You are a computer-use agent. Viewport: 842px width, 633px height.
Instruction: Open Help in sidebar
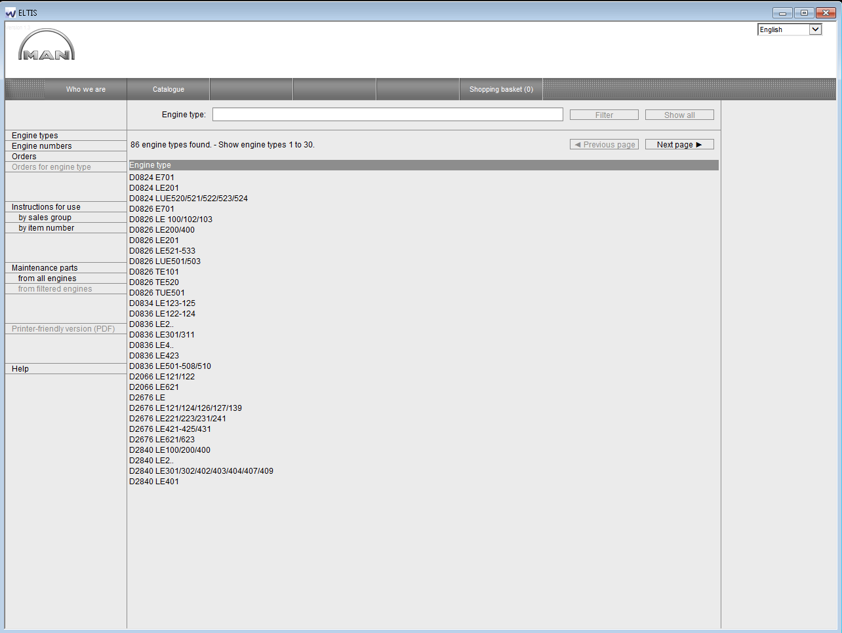point(20,369)
